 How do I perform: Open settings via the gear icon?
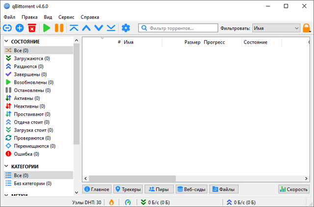pos(126,28)
